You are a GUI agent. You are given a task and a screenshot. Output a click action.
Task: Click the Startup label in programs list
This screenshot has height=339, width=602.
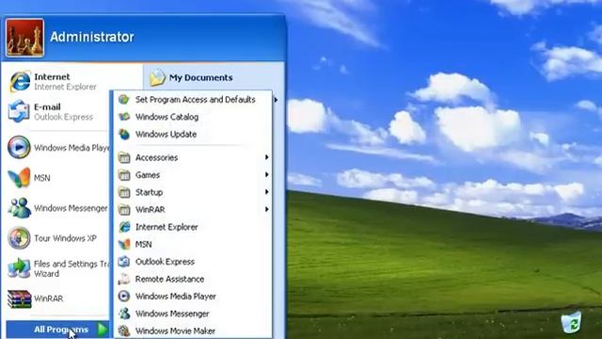(149, 192)
